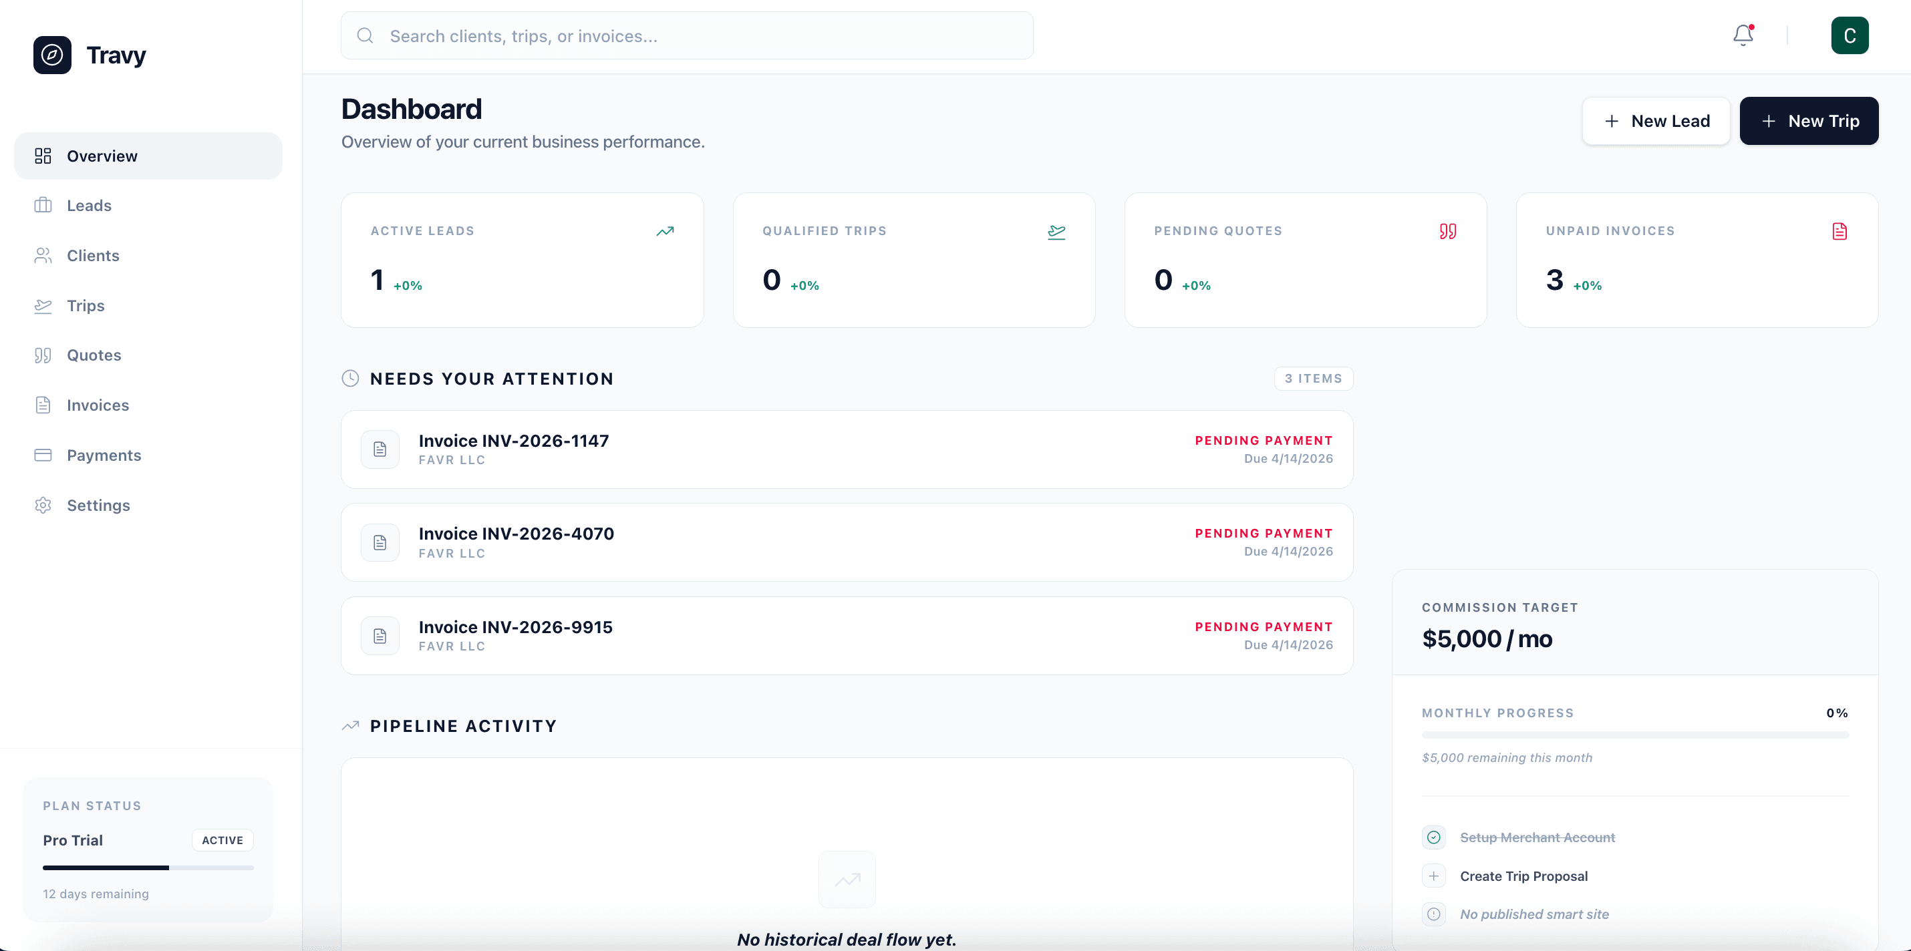Click document icon beside Invoice INV-2026-1147
The width and height of the screenshot is (1911, 951).
pyautogui.click(x=380, y=449)
